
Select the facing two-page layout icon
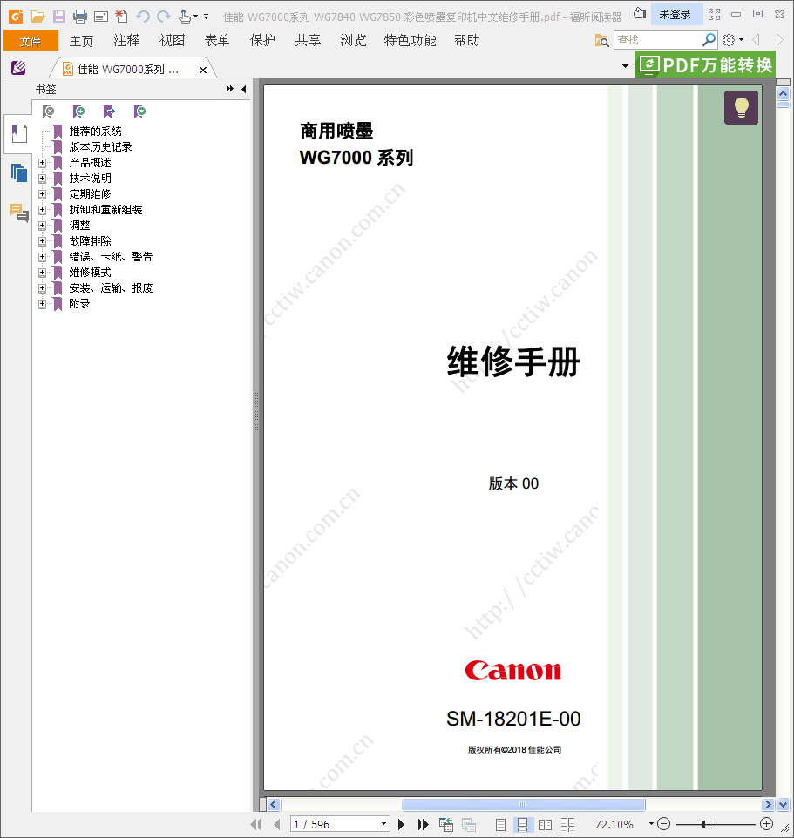point(545,825)
